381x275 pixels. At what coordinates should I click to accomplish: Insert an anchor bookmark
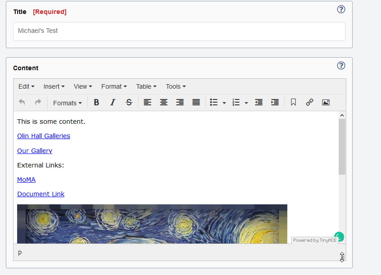click(293, 102)
